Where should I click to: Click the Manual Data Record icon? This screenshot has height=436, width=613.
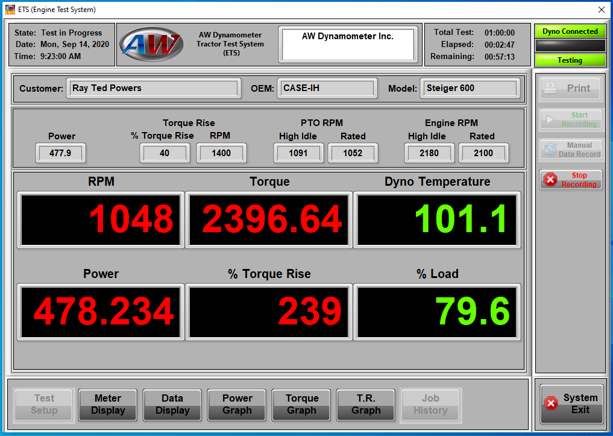550,150
